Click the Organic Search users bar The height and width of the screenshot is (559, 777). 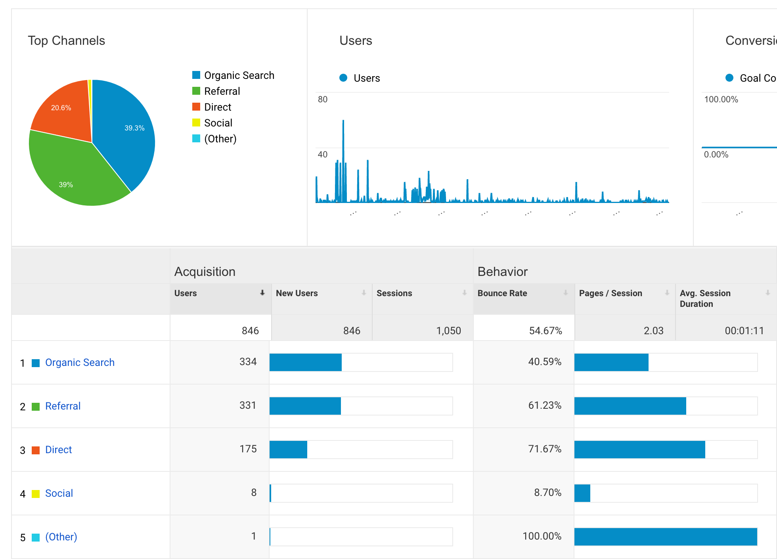tap(306, 362)
